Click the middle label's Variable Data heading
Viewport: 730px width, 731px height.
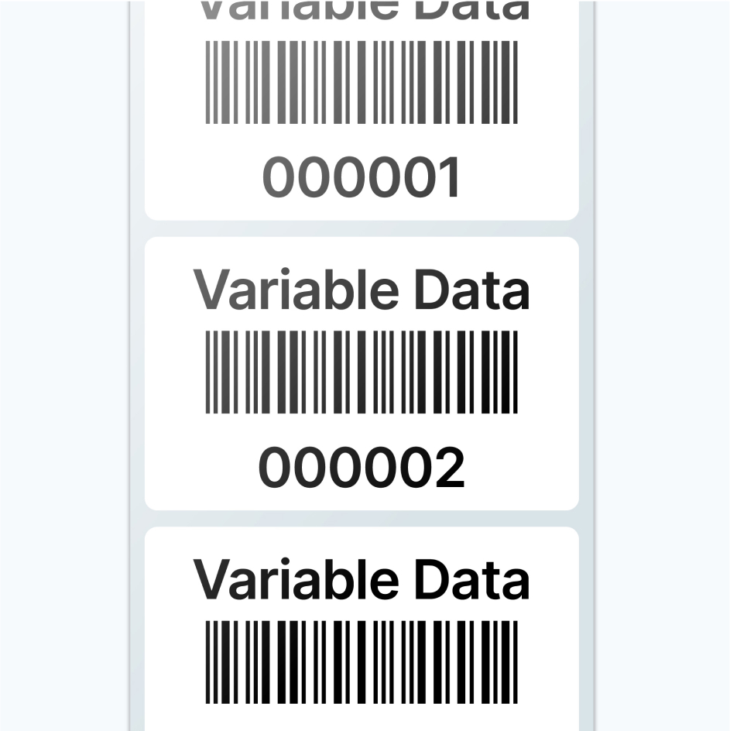[362, 290]
